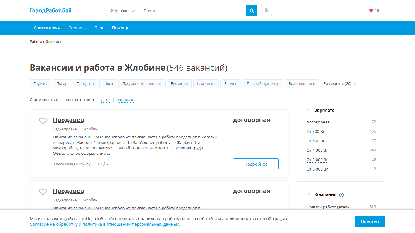415x233 pixels.
Task: Select the Бухгалтер tag
Action: point(179,84)
